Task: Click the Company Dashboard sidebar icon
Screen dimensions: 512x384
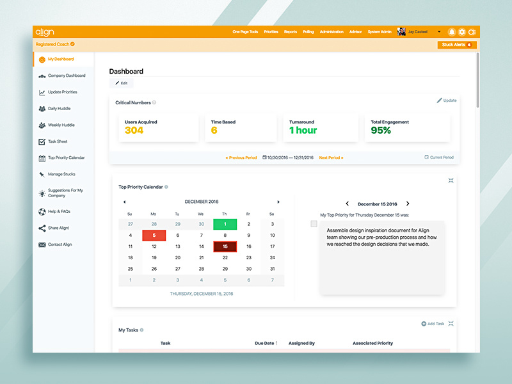Action: click(x=42, y=76)
